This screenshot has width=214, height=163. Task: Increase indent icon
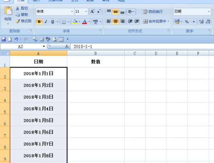click(x=137, y=21)
